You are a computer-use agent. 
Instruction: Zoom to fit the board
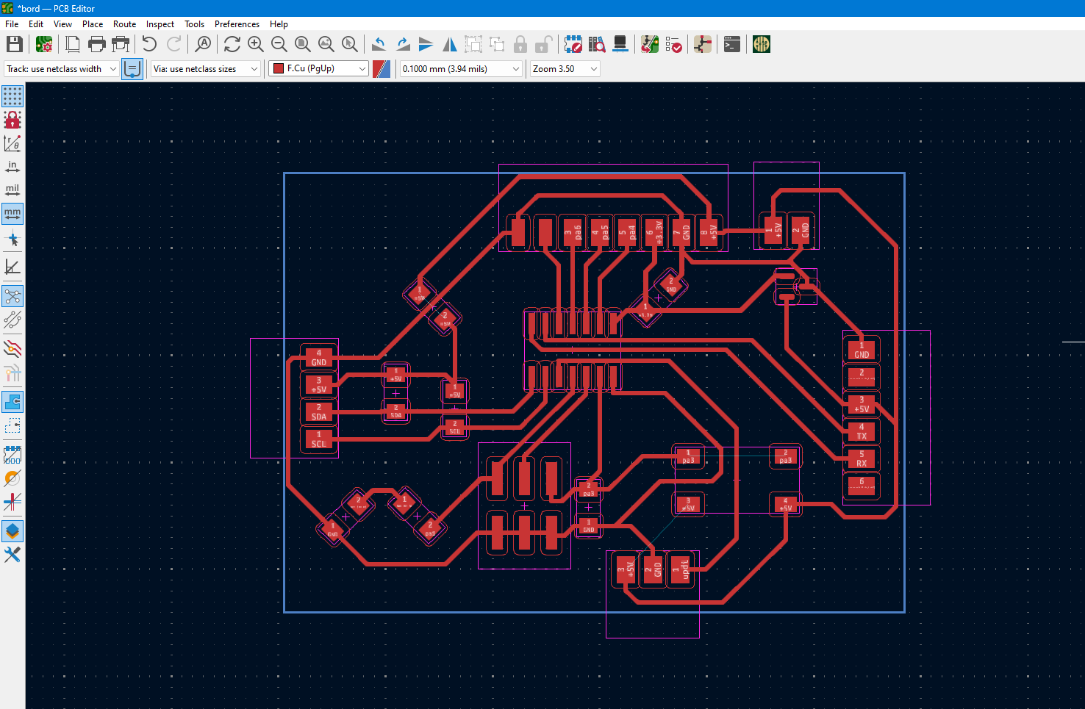click(x=303, y=45)
